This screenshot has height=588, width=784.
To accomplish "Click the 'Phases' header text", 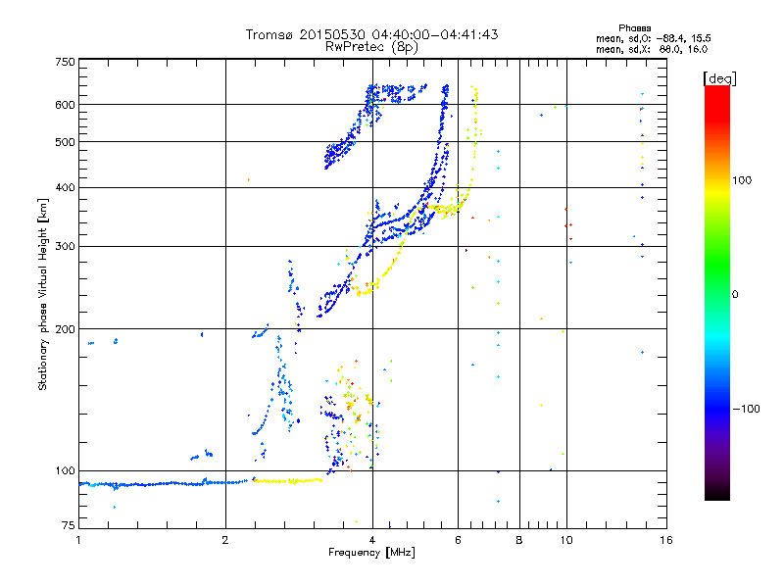I will click(634, 28).
